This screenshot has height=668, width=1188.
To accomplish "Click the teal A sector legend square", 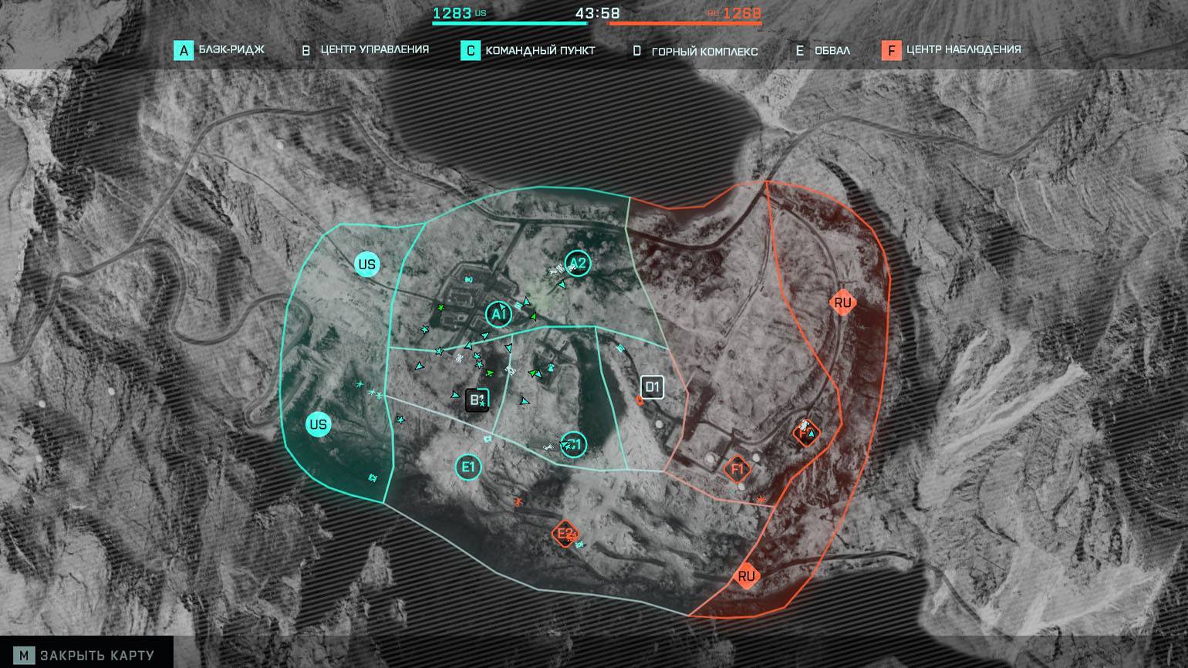I will point(184,51).
